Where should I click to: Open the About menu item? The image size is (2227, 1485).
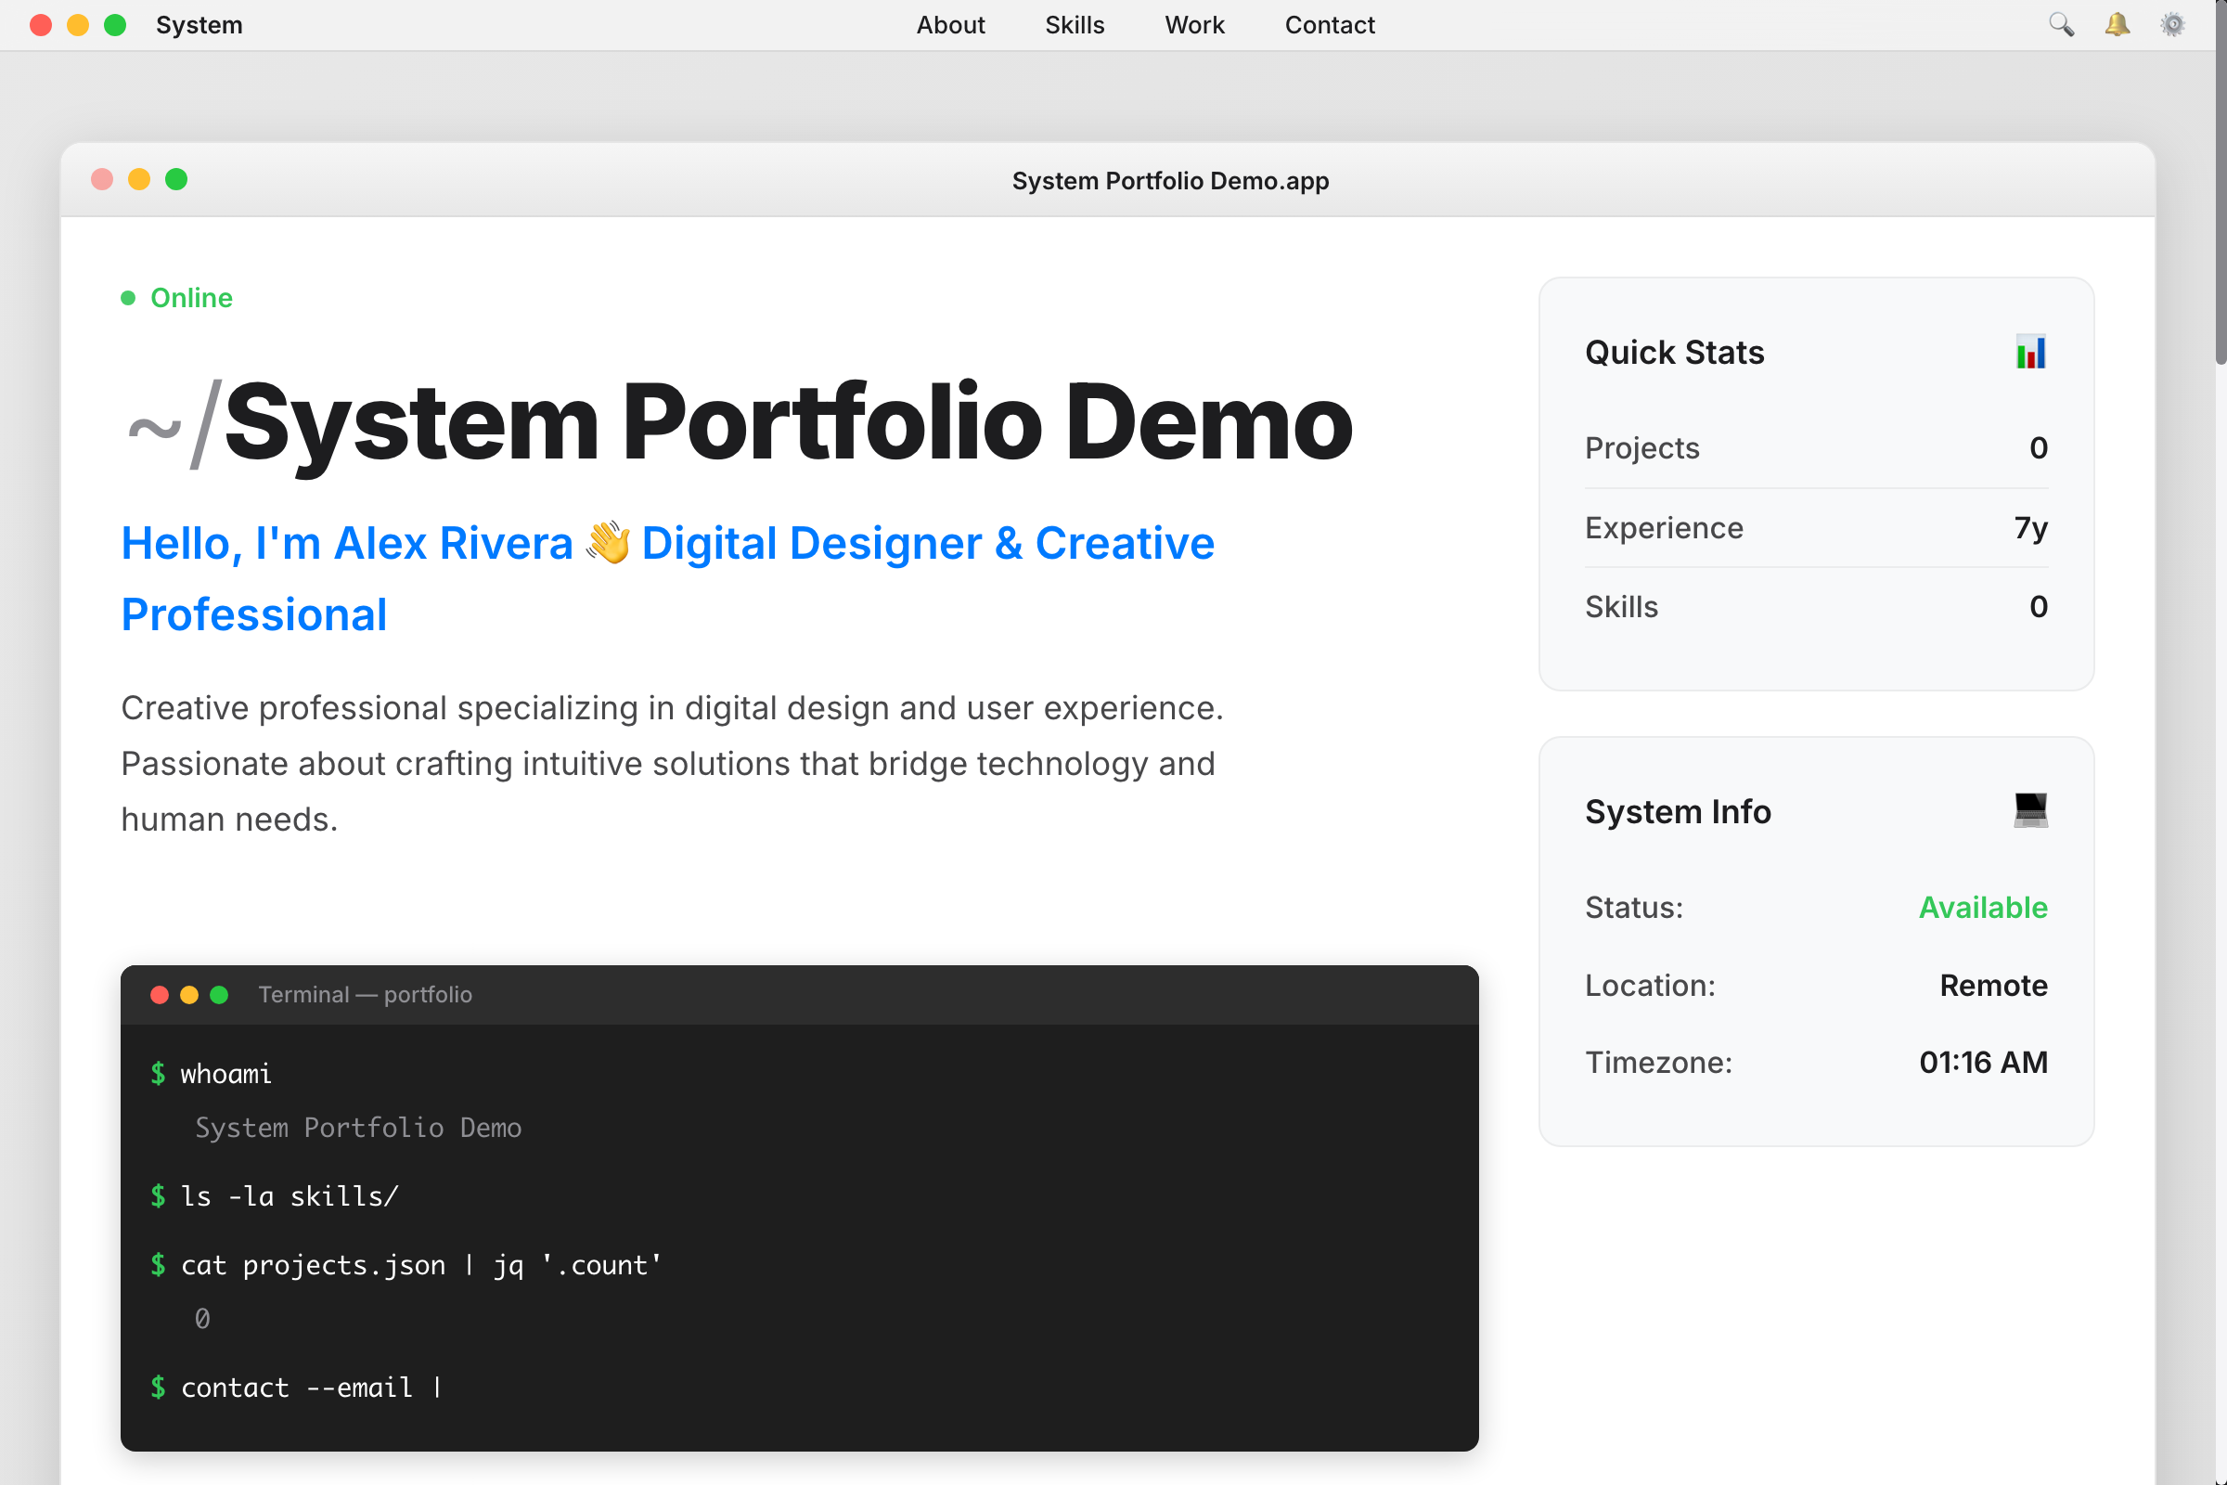click(950, 25)
